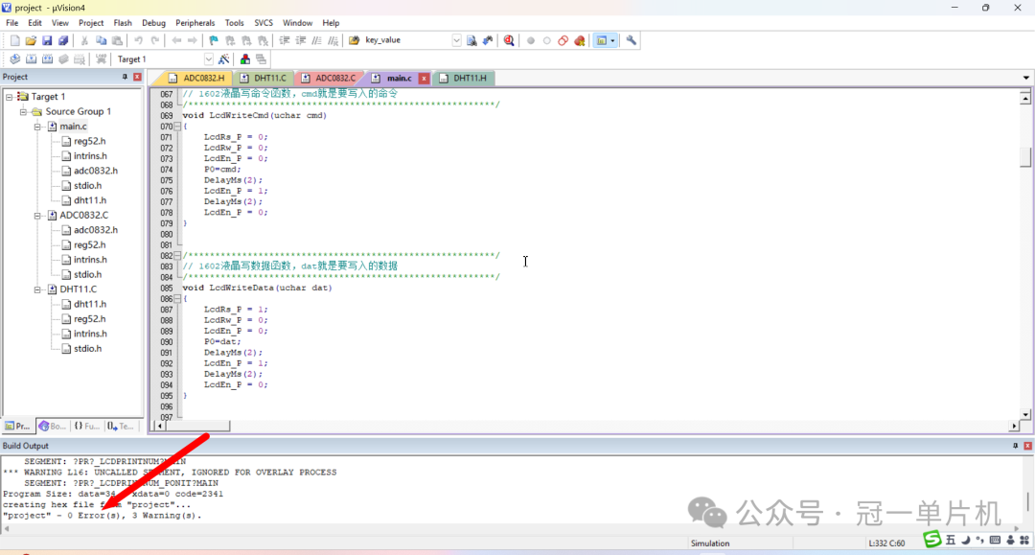
Task: Collapse the Target 1 tree node
Action: coord(10,97)
